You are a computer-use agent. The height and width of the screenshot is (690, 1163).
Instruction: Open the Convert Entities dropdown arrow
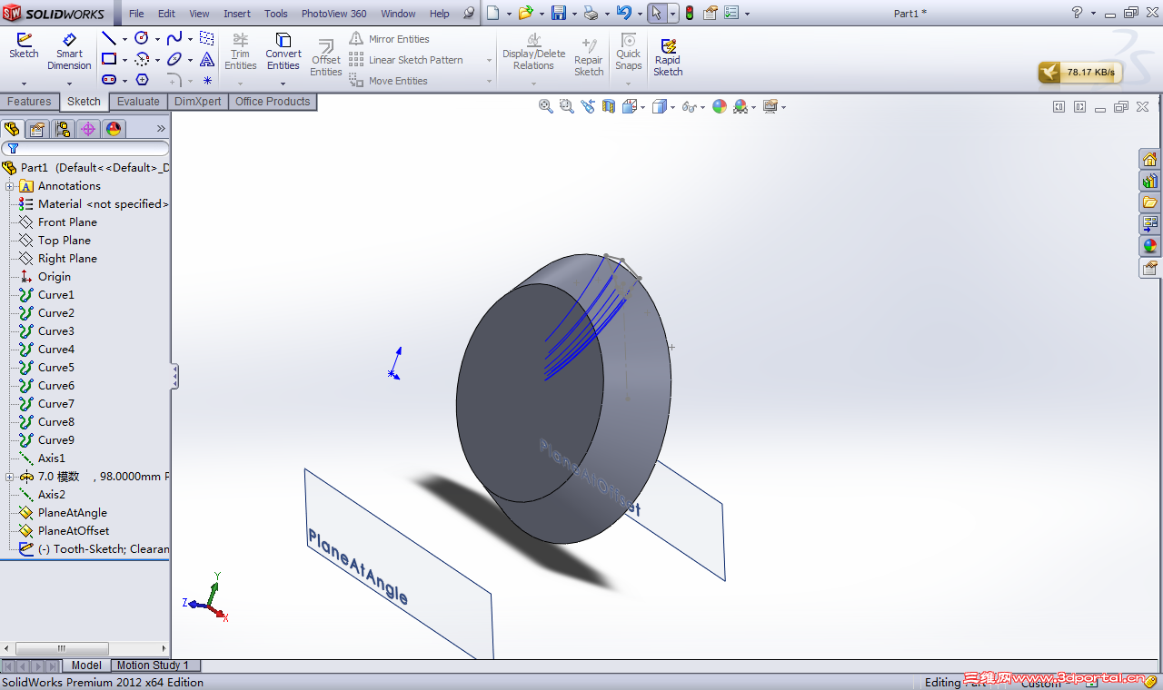(283, 84)
